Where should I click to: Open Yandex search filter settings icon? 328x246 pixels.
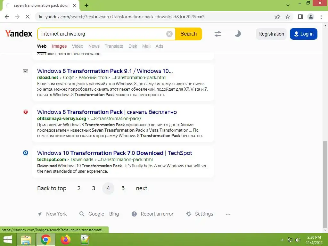[218, 34]
